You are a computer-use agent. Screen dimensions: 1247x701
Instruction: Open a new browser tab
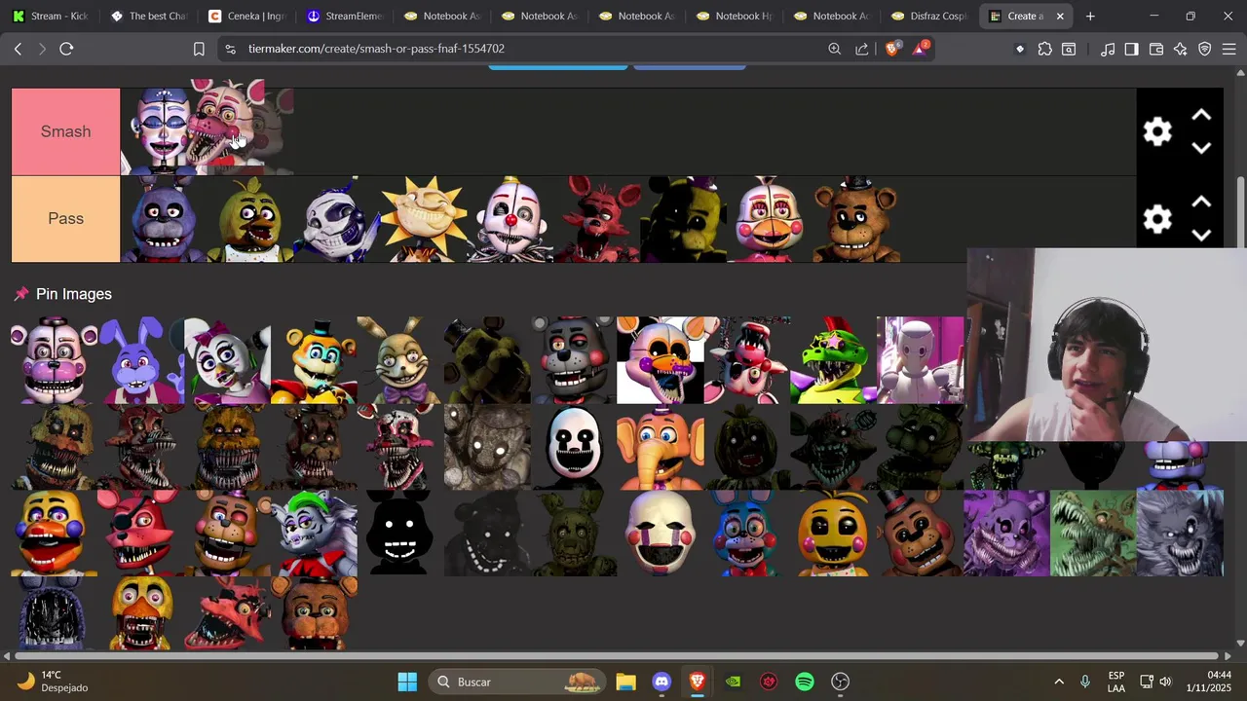1090,16
